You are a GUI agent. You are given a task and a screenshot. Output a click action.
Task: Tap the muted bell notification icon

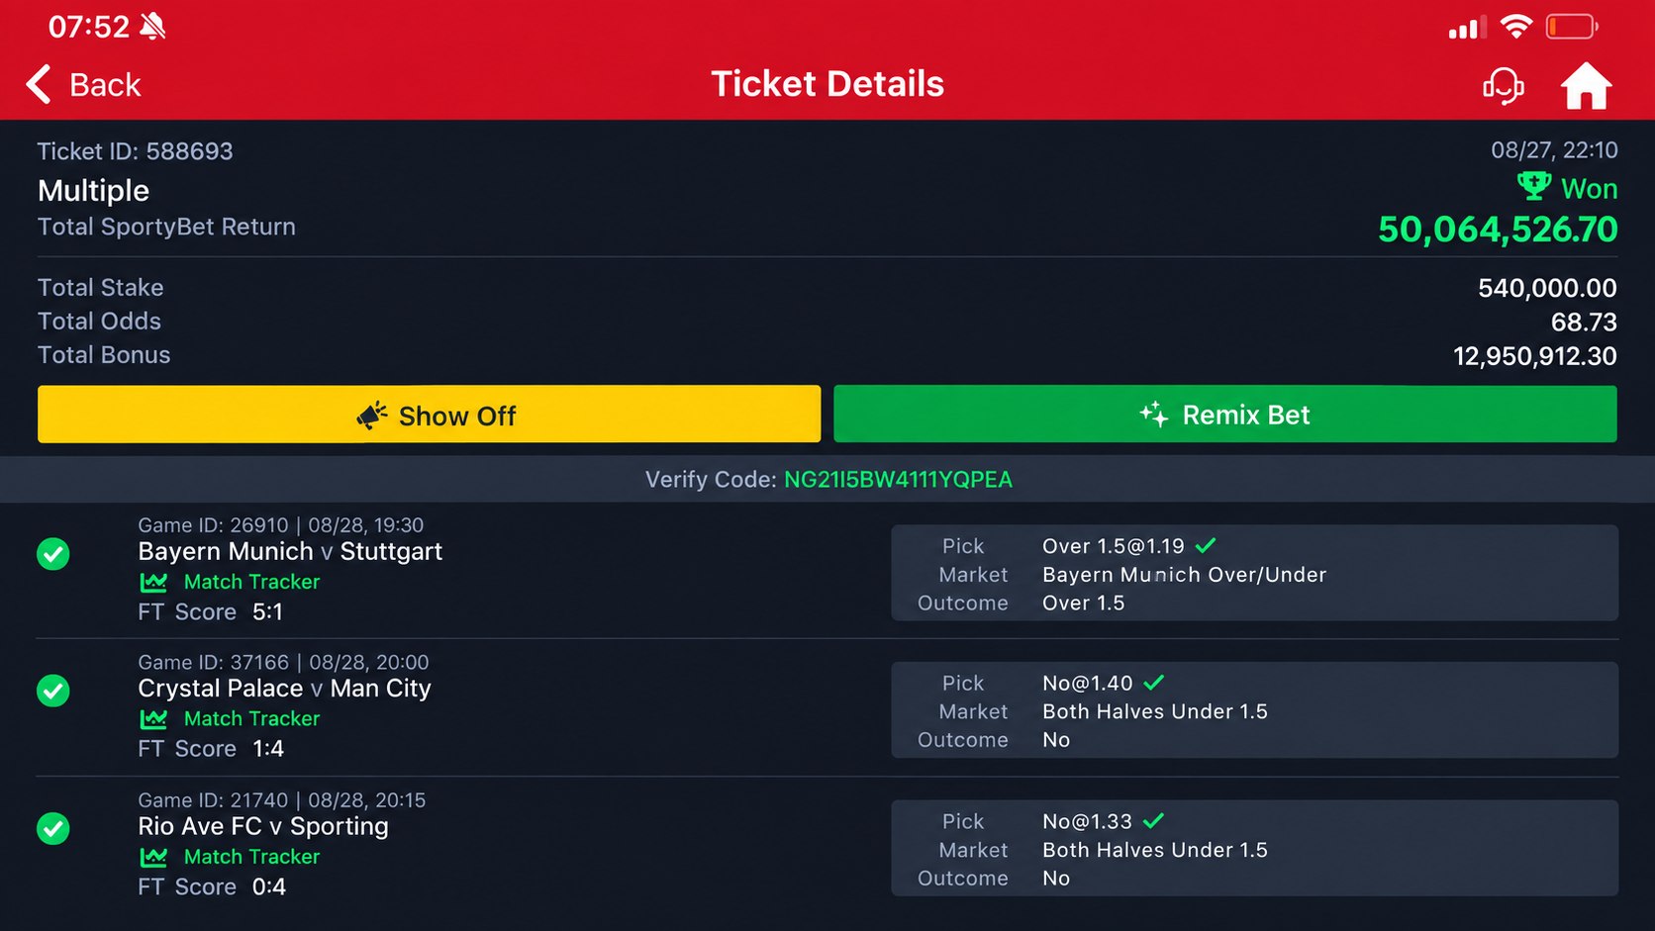click(x=152, y=27)
